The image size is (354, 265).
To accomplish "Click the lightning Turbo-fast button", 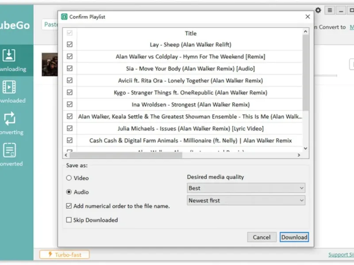I will pos(64,254).
